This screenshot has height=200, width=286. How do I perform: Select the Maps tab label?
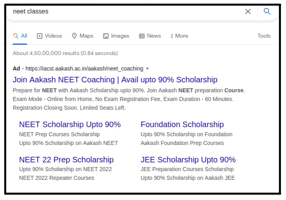coord(86,36)
